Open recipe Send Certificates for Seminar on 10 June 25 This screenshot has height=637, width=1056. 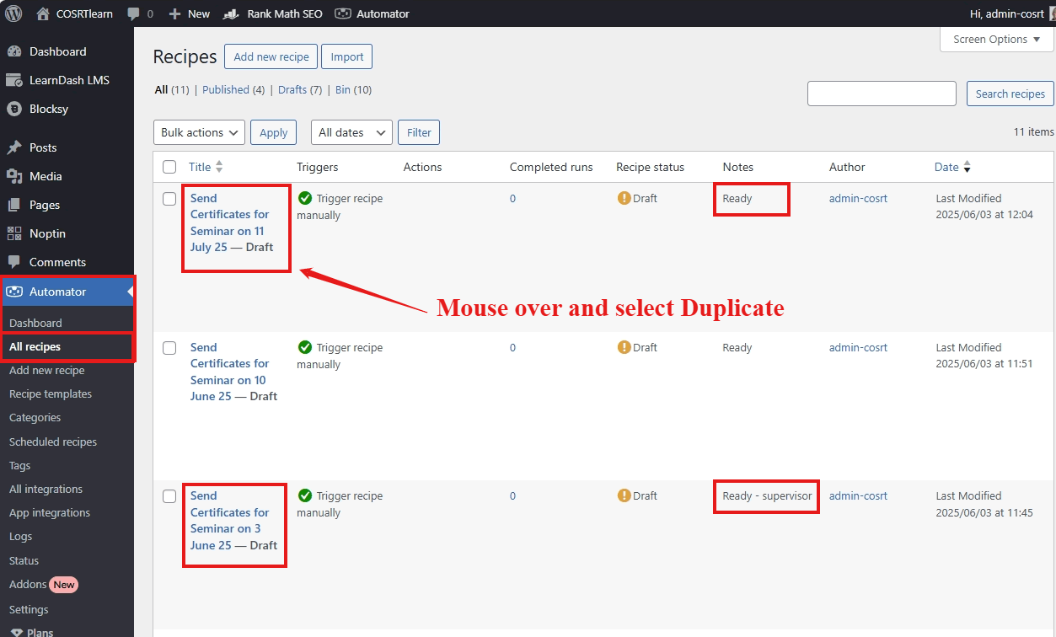[228, 372]
